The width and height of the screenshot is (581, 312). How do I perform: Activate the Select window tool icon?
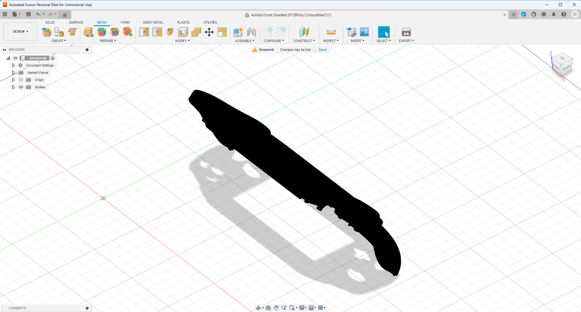pos(384,32)
